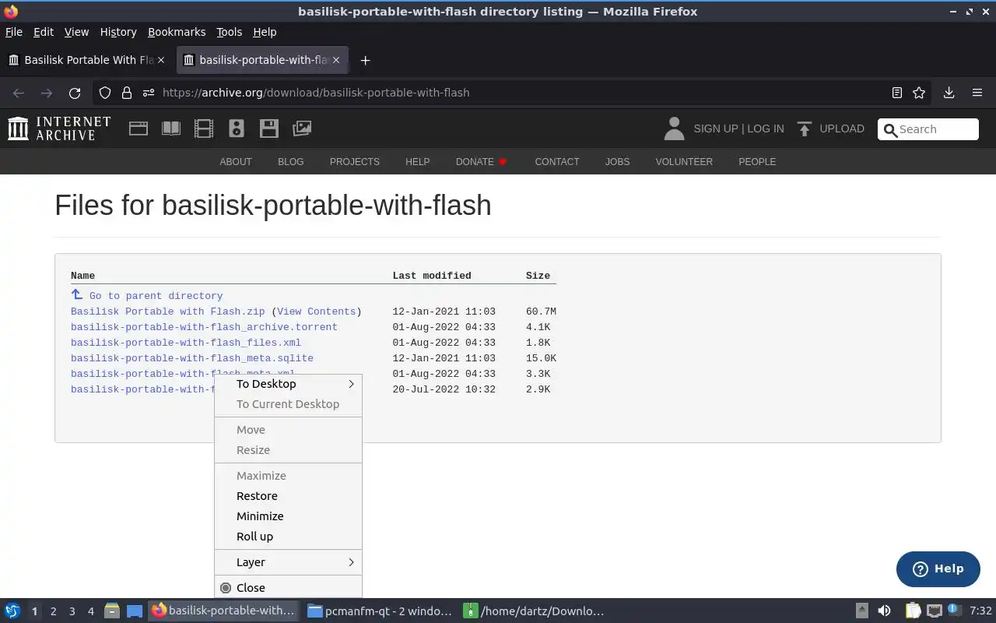Open the Video film-strip icon
Image resolution: width=996 pixels, height=623 pixels.
[204, 128]
